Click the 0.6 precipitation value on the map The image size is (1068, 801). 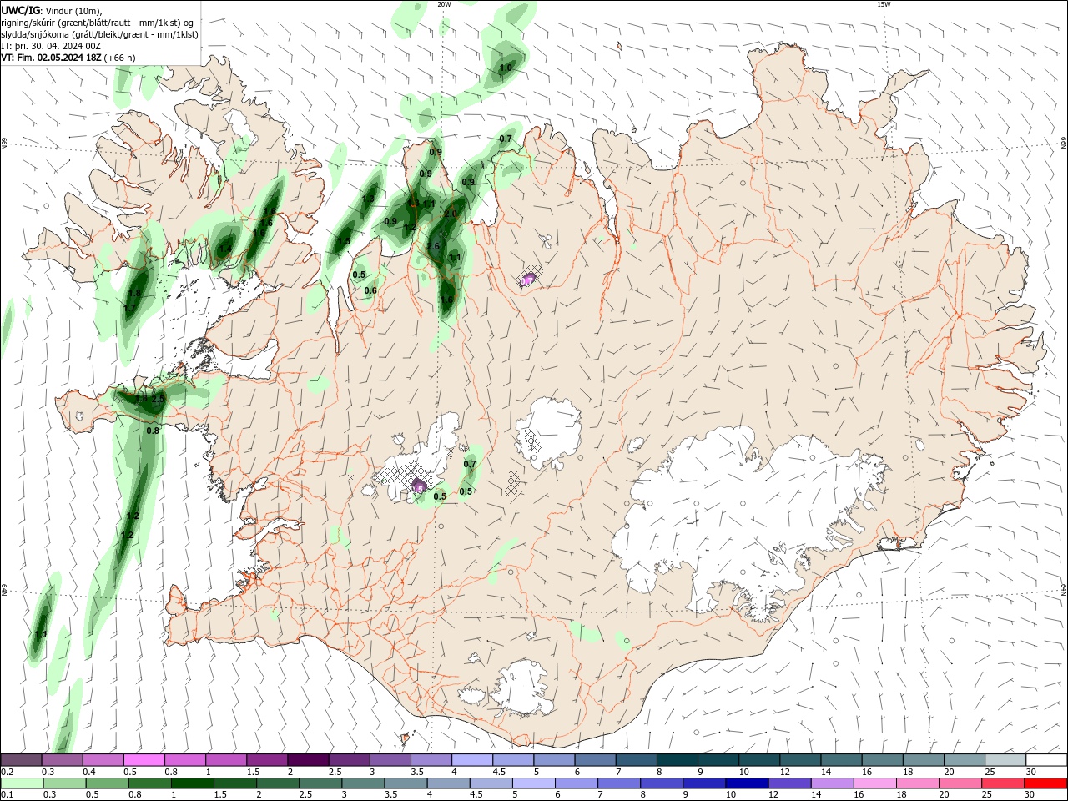click(x=370, y=290)
